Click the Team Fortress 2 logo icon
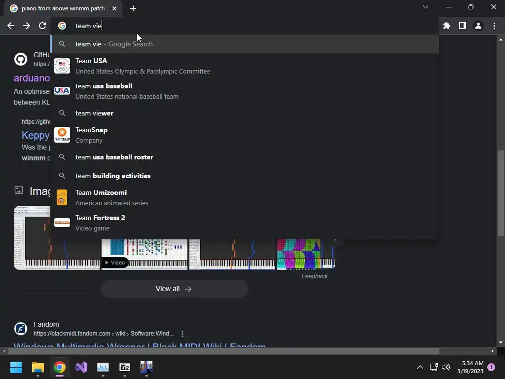 click(x=62, y=223)
